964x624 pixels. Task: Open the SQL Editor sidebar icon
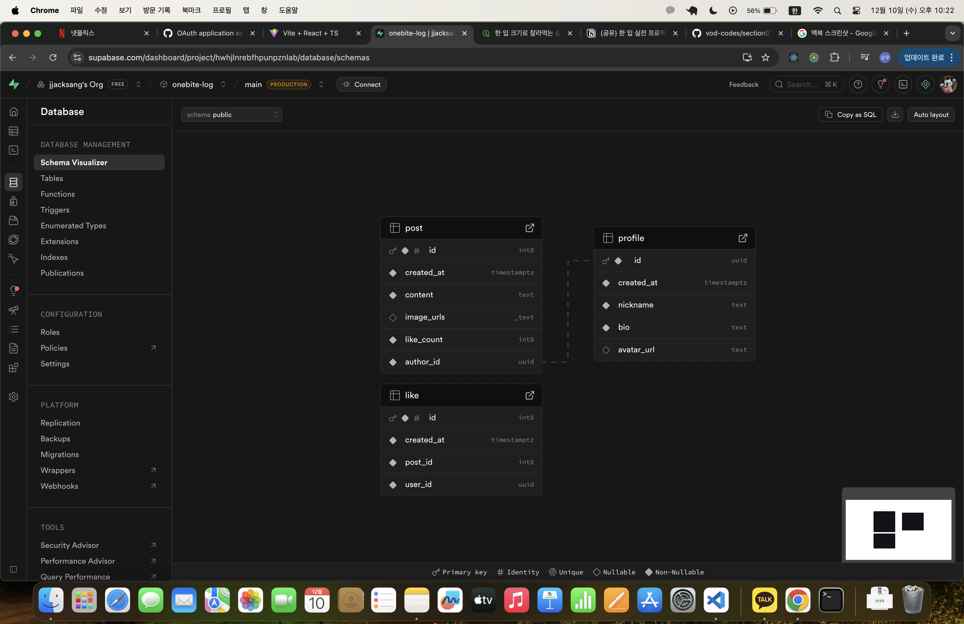pos(13,150)
